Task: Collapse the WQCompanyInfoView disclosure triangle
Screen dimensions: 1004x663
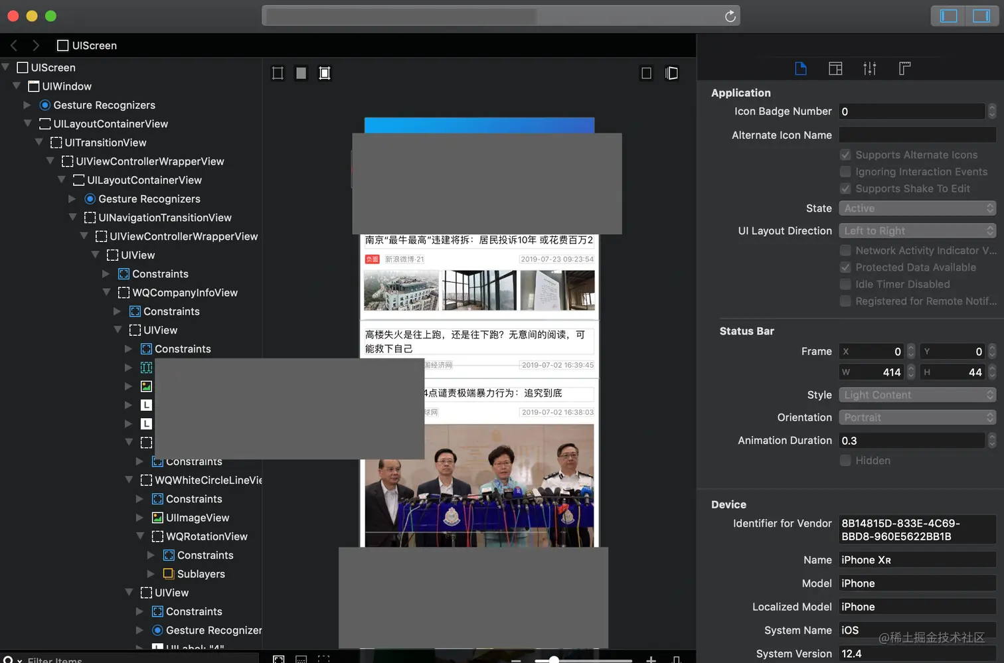Action: (107, 292)
